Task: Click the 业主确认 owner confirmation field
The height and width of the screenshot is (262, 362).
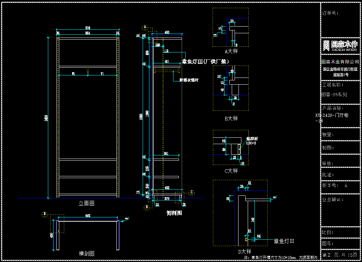Action: pyautogui.click(x=333, y=199)
